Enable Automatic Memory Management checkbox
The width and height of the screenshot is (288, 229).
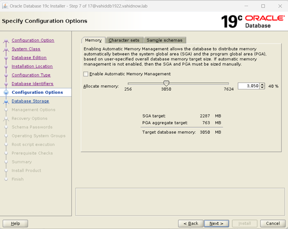(86, 74)
